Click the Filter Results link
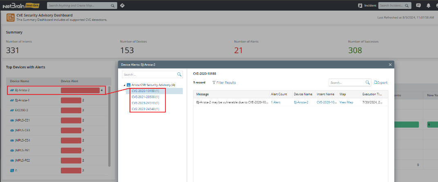438x182 pixels. click(x=226, y=83)
